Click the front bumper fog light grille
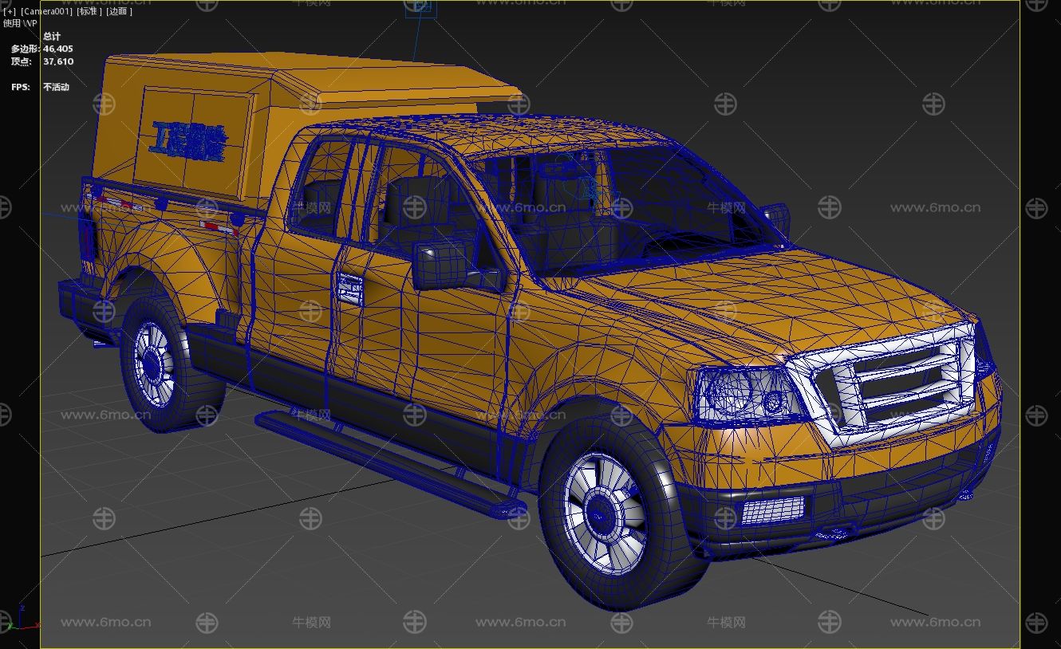This screenshot has width=1061, height=649. [771, 510]
